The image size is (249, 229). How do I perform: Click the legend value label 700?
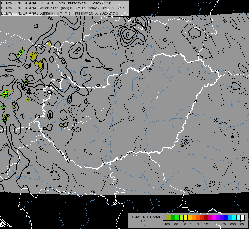pos(192,224)
